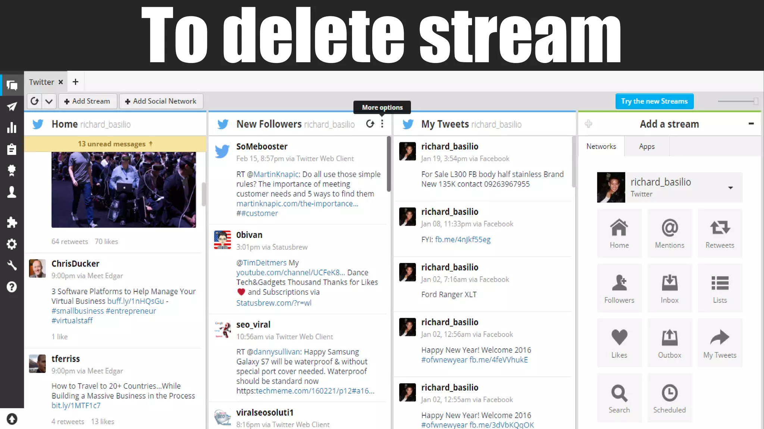Select the Twitter tab
The height and width of the screenshot is (429, 764).
[x=41, y=82]
